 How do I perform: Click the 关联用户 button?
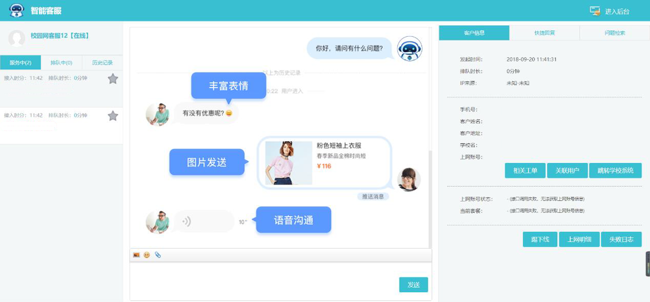coord(567,171)
